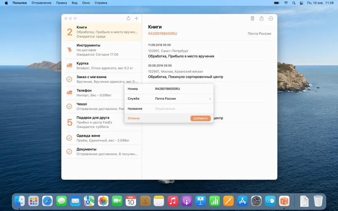Open Spotlight search in the menu bar

[294, 3]
